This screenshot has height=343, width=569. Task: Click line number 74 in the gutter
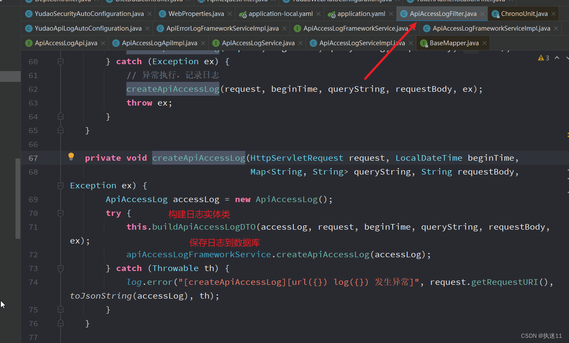[33, 282]
